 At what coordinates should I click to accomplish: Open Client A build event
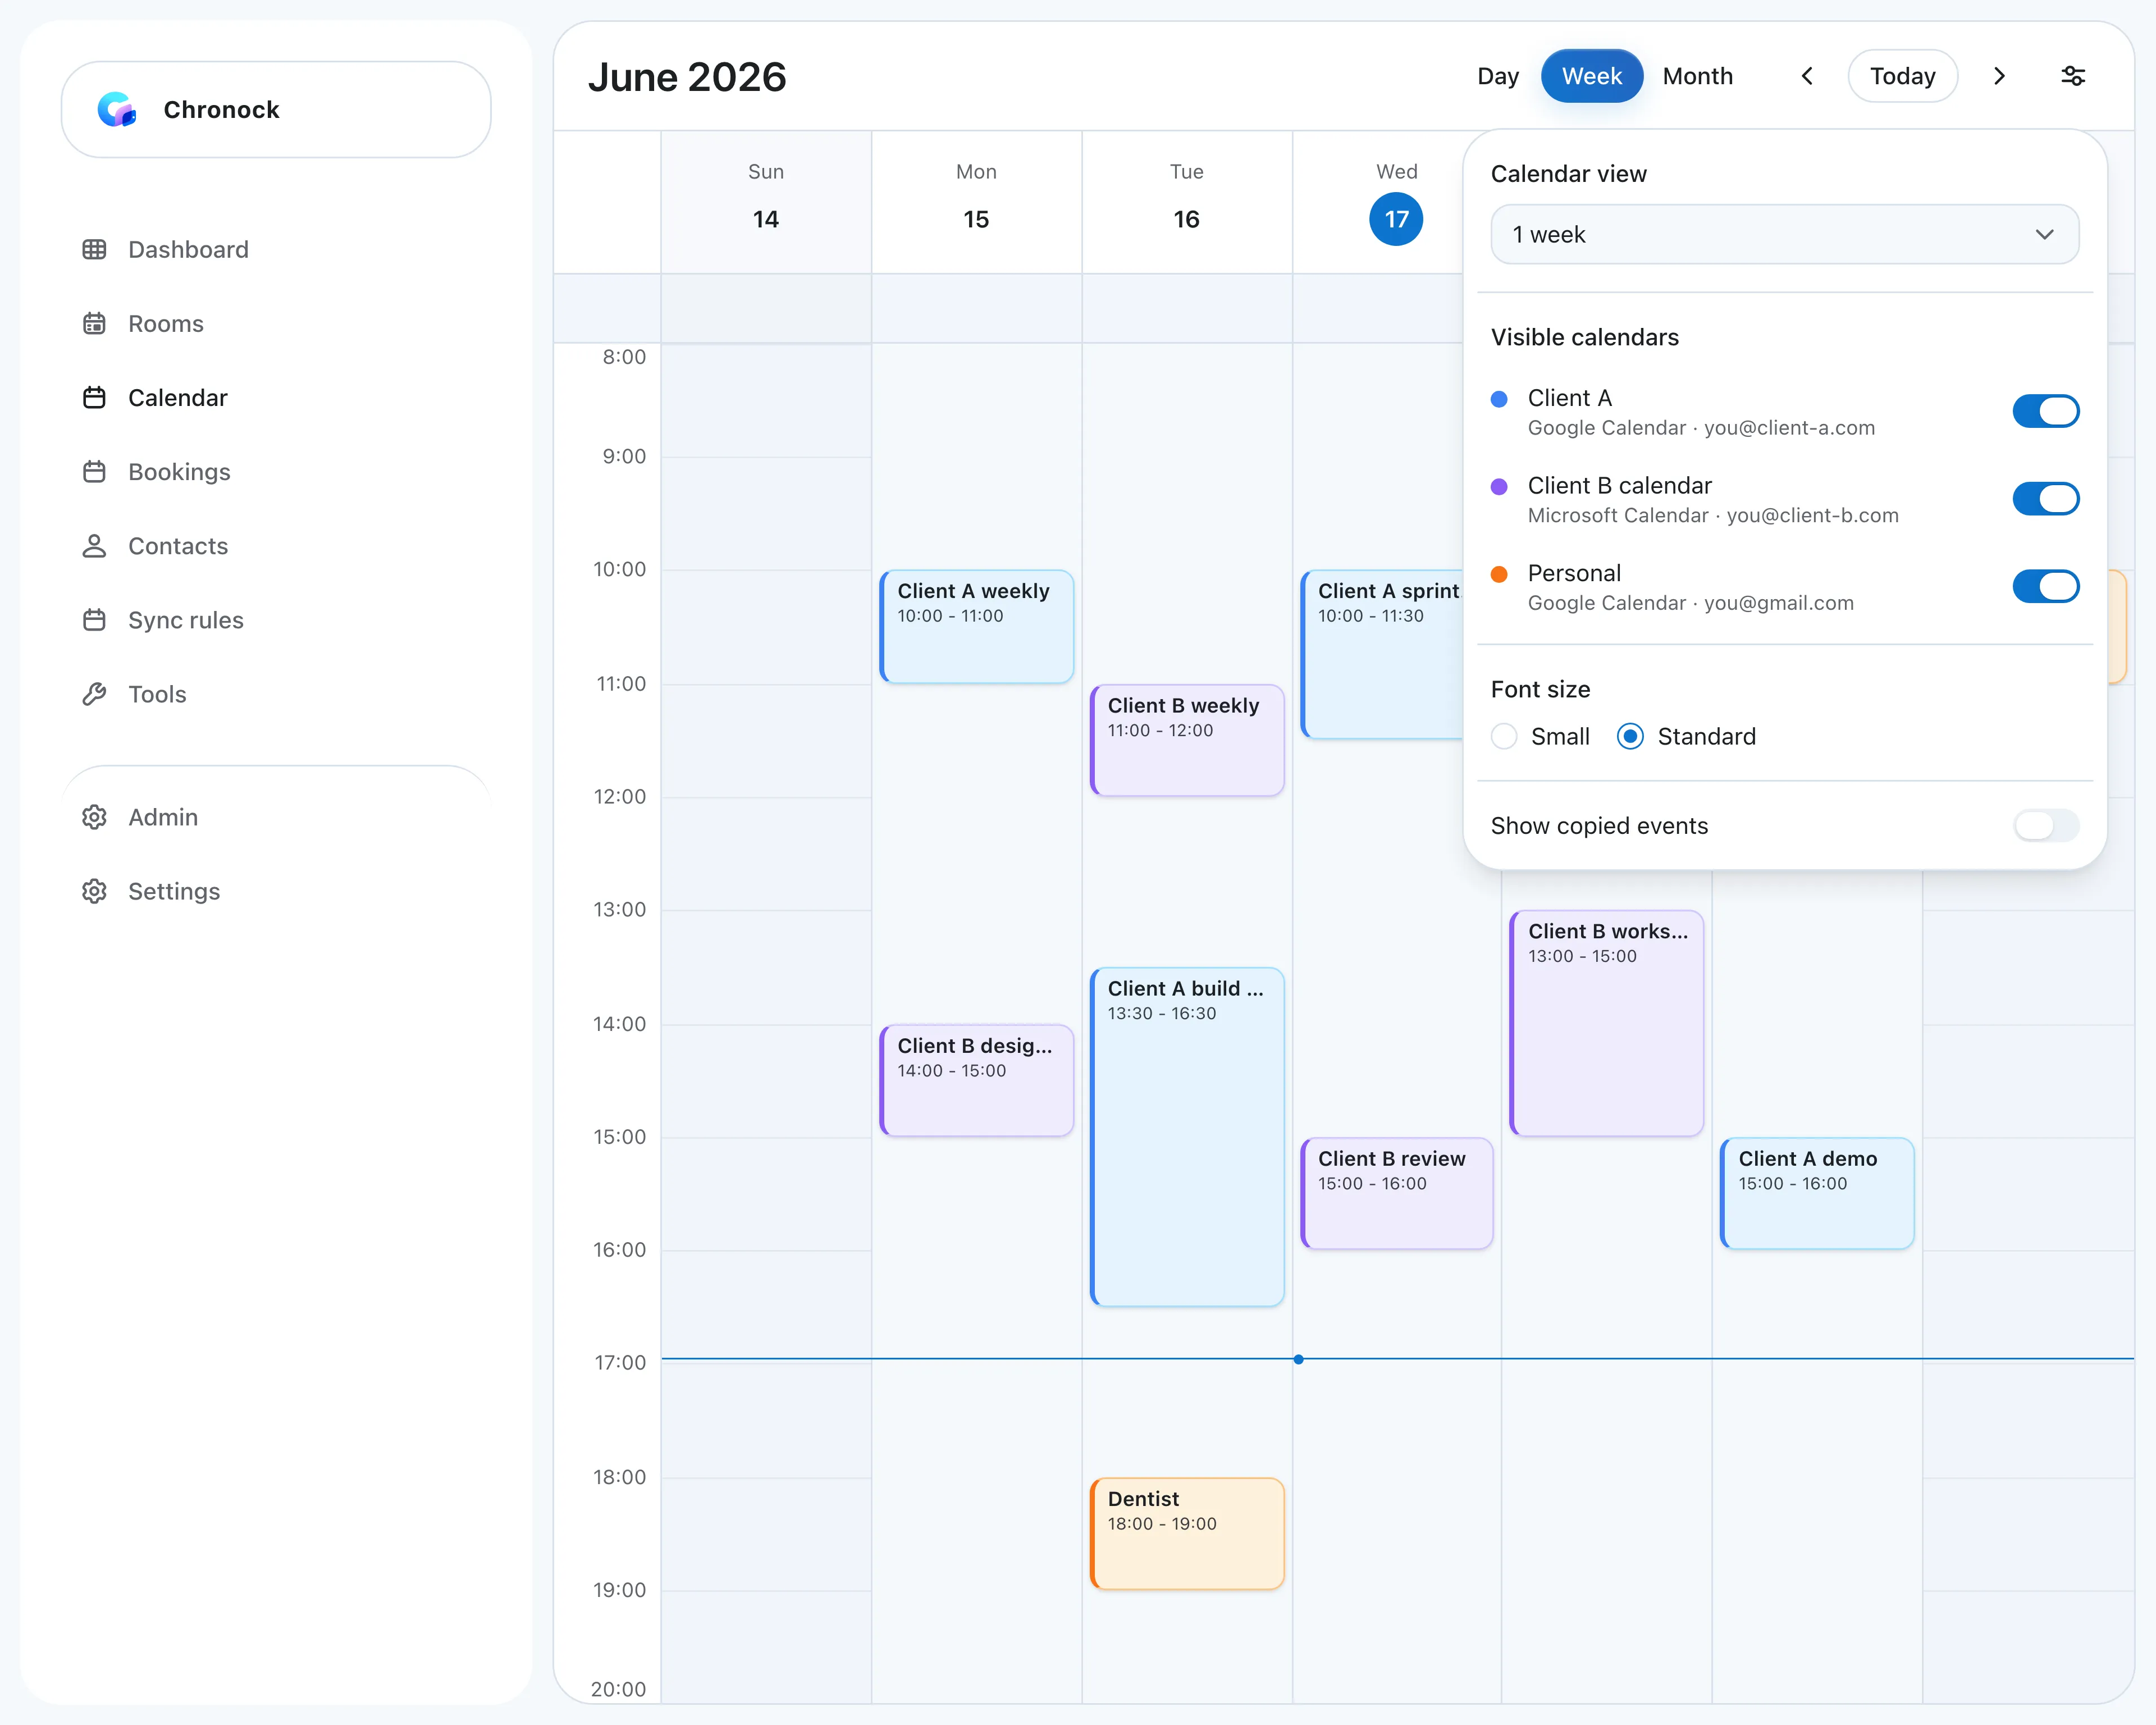click(1187, 1136)
